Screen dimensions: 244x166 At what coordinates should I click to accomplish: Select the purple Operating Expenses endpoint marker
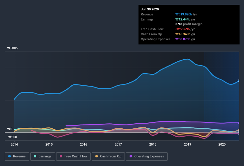[x=239, y=123]
